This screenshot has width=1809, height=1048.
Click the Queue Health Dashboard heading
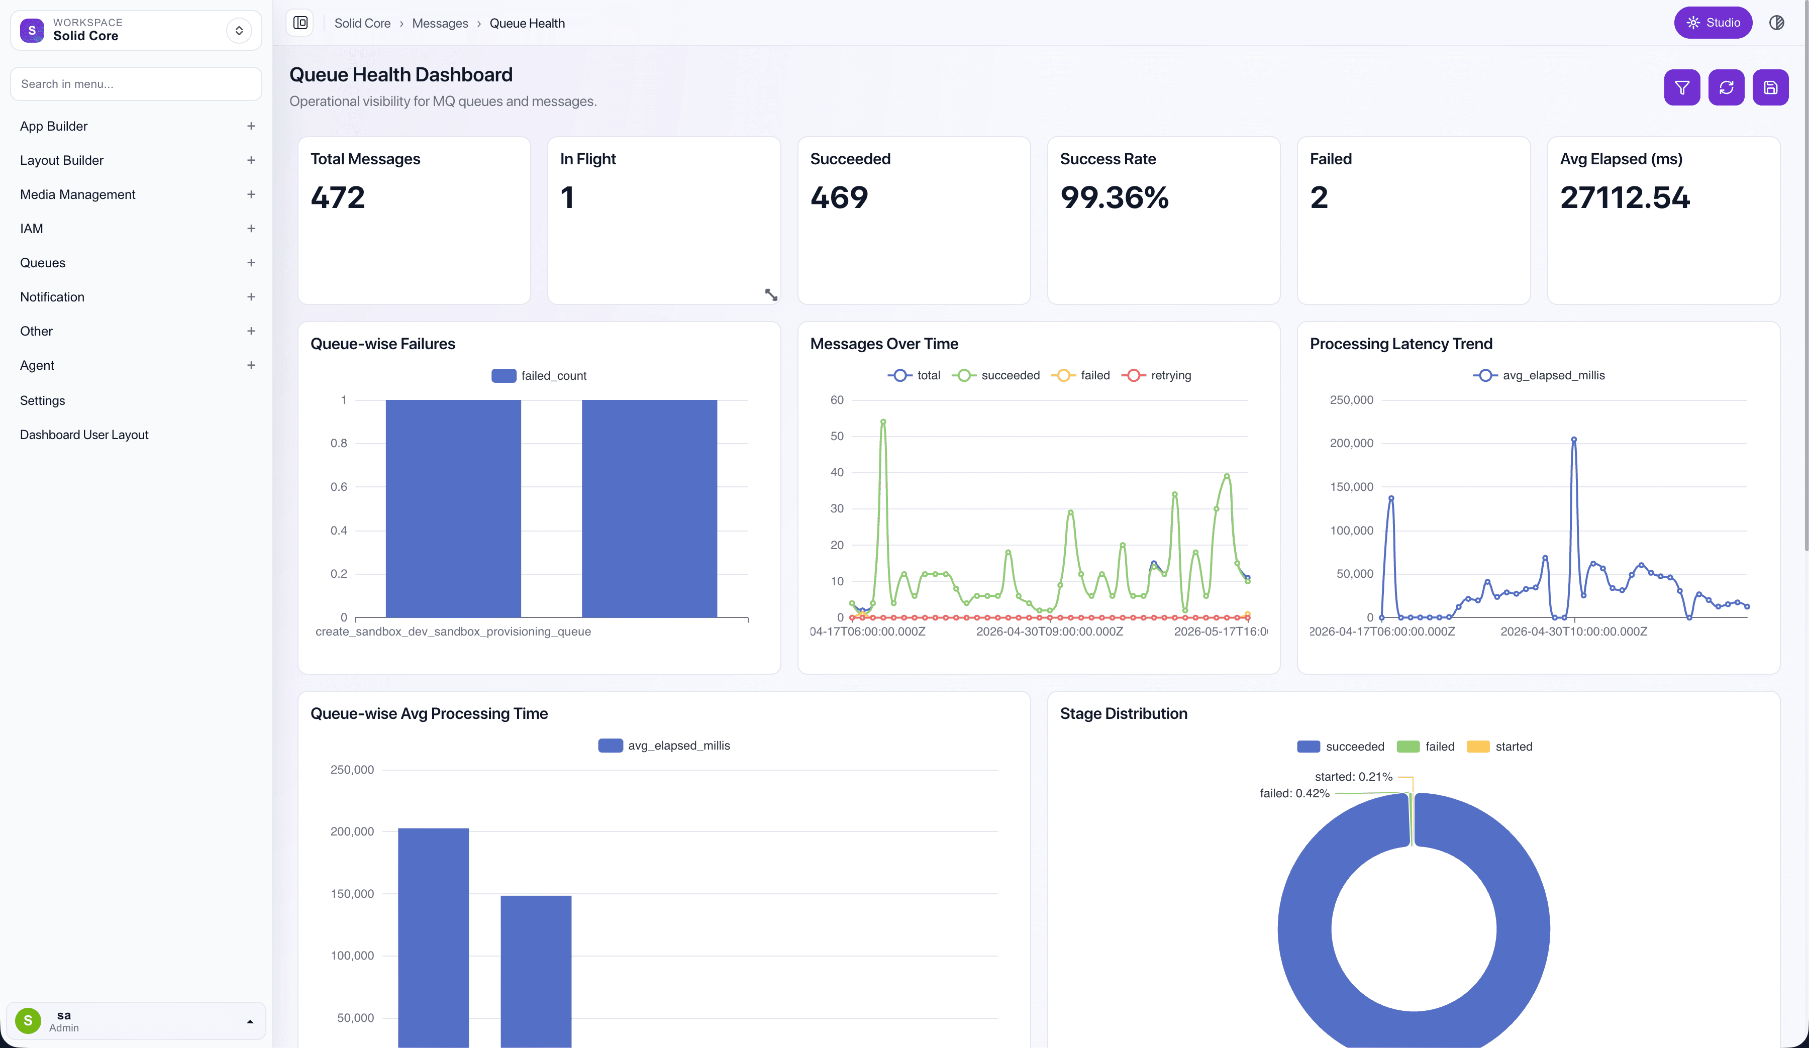[x=400, y=75]
